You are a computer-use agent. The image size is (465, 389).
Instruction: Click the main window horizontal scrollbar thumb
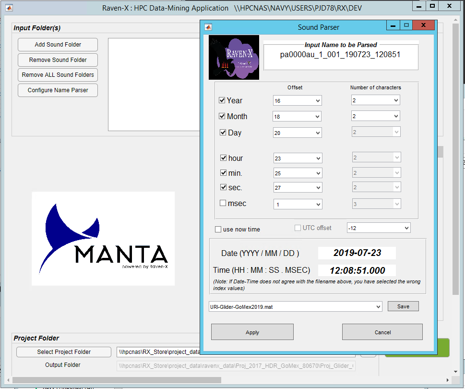click(117, 380)
